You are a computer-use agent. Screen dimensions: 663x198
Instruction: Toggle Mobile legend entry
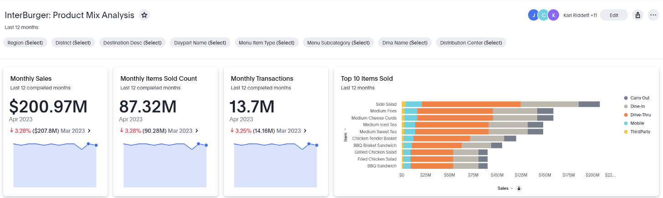click(633, 123)
